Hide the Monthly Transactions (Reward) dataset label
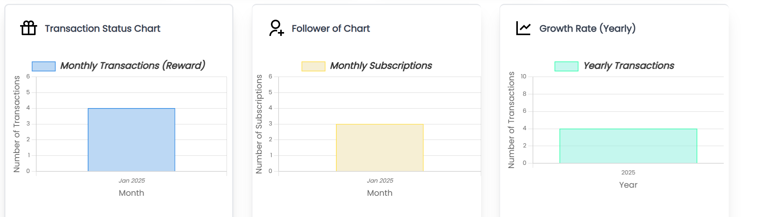This screenshot has width=776, height=217. 133,66
